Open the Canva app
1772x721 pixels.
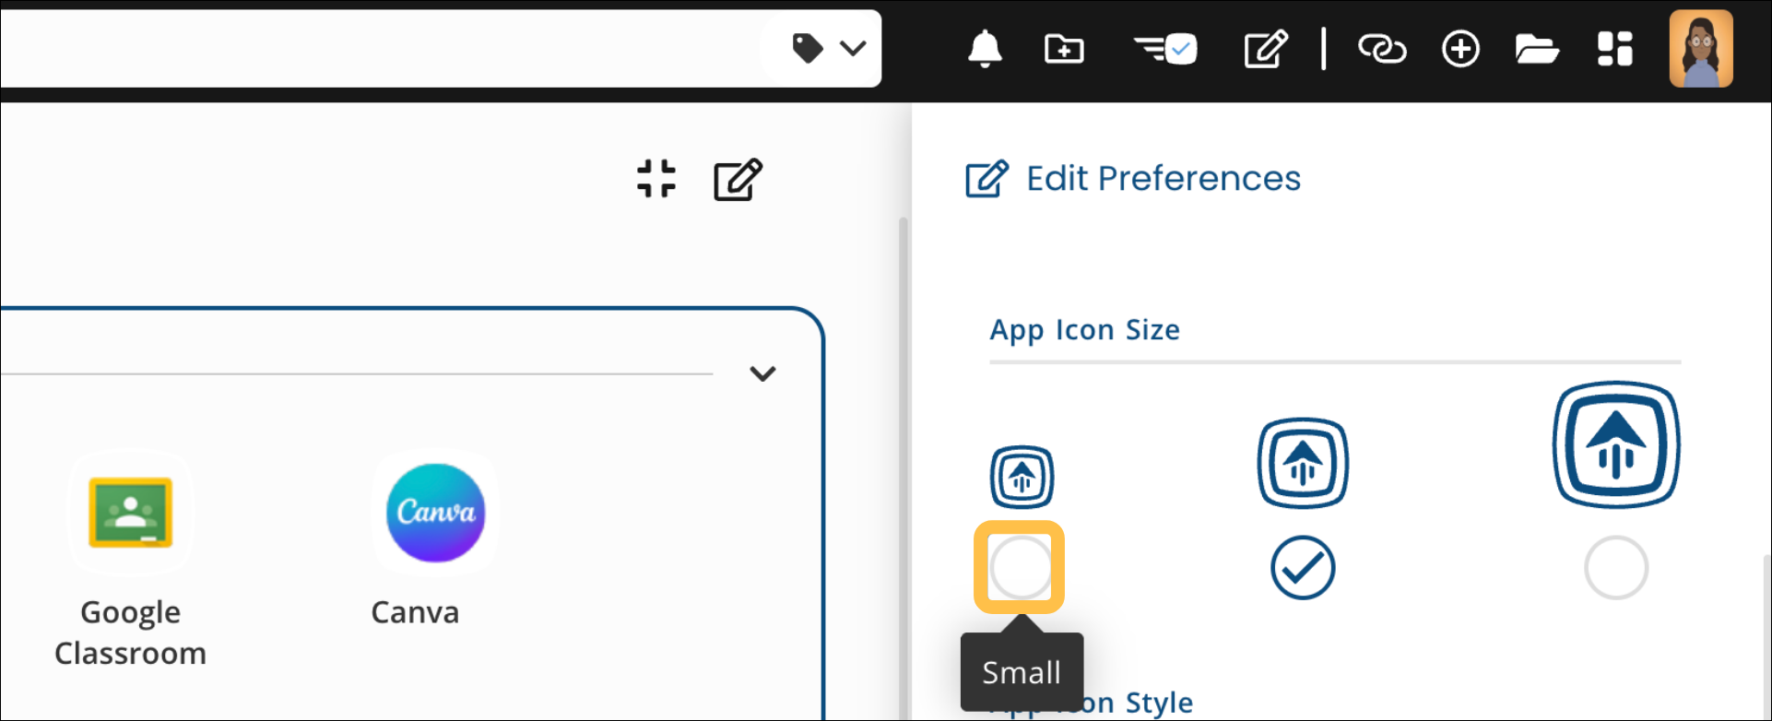(x=435, y=512)
